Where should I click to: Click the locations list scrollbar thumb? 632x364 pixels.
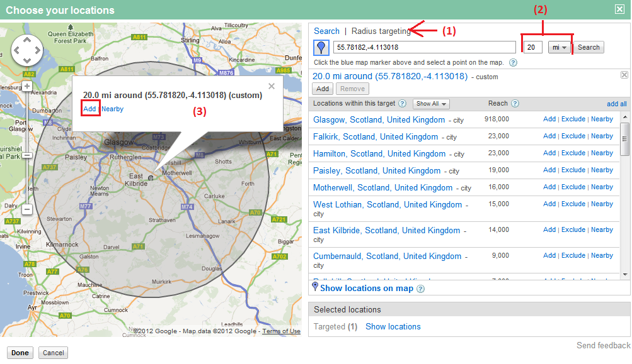(624, 139)
